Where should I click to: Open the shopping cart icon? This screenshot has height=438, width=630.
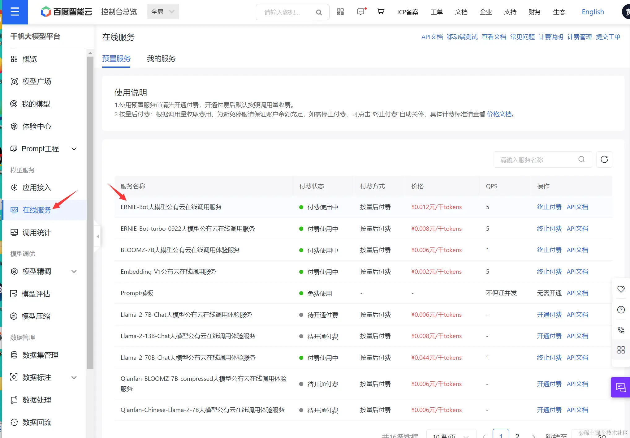point(380,12)
